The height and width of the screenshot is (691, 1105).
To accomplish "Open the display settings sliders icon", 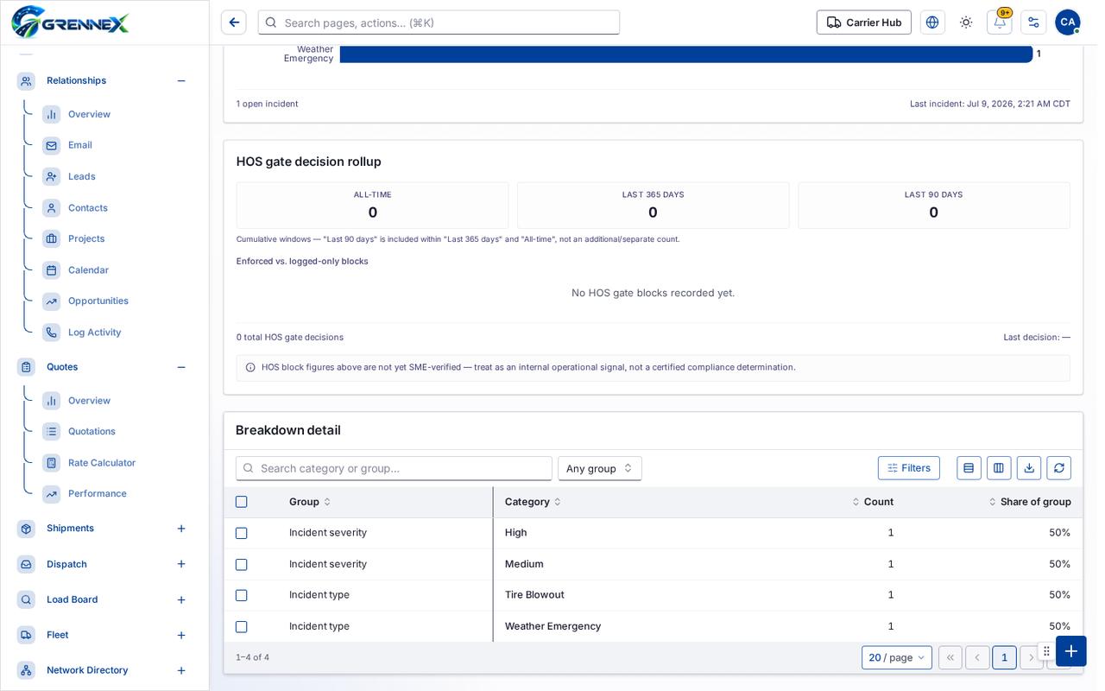I will pos(1033,22).
